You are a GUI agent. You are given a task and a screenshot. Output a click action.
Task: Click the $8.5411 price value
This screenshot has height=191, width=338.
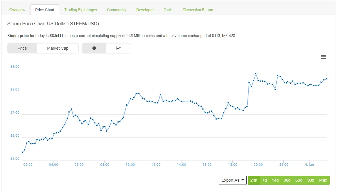coord(56,36)
